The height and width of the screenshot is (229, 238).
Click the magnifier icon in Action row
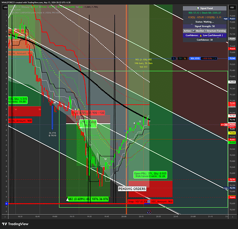point(194,31)
